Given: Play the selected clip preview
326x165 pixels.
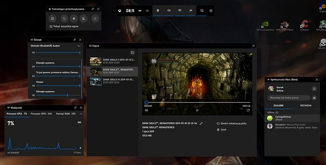Looking at the screenshot, I should (197, 110).
